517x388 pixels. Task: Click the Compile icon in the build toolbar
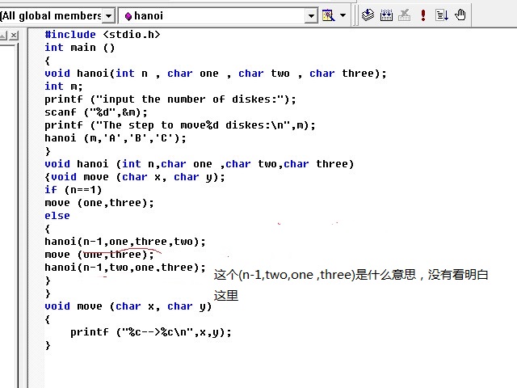[368, 15]
